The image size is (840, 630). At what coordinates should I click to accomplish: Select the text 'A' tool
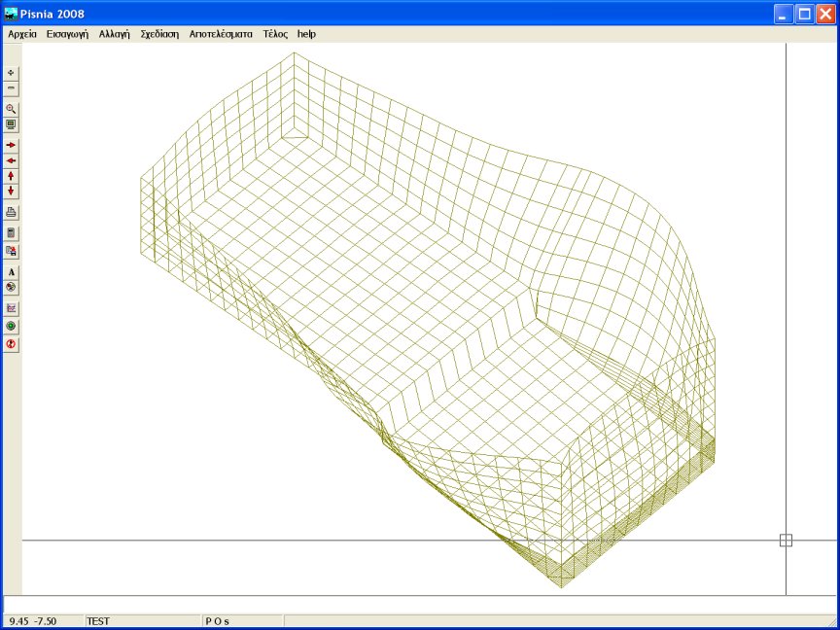point(12,272)
